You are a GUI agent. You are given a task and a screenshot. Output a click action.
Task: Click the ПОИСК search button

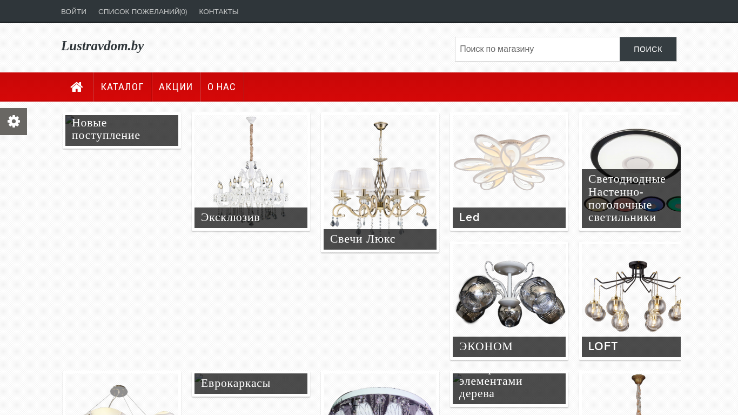coord(648,49)
